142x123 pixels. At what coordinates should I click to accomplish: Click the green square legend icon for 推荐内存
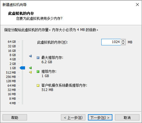pos(38,71)
